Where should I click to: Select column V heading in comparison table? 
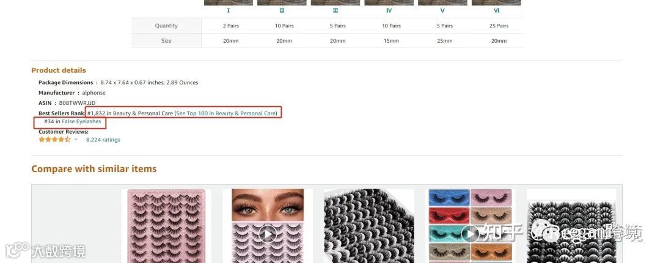pyautogui.click(x=442, y=11)
